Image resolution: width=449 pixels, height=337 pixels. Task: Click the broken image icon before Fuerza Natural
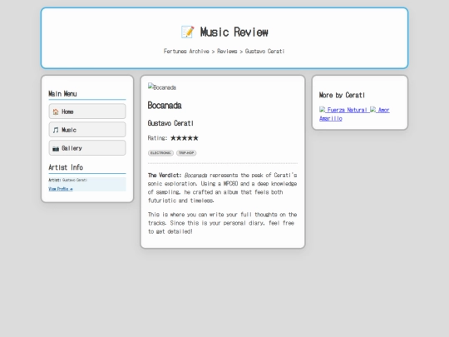coord(322,110)
